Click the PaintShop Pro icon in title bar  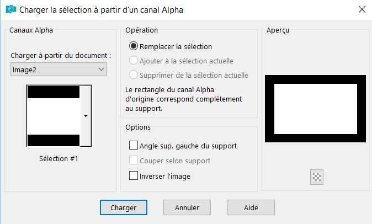point(11,10)
